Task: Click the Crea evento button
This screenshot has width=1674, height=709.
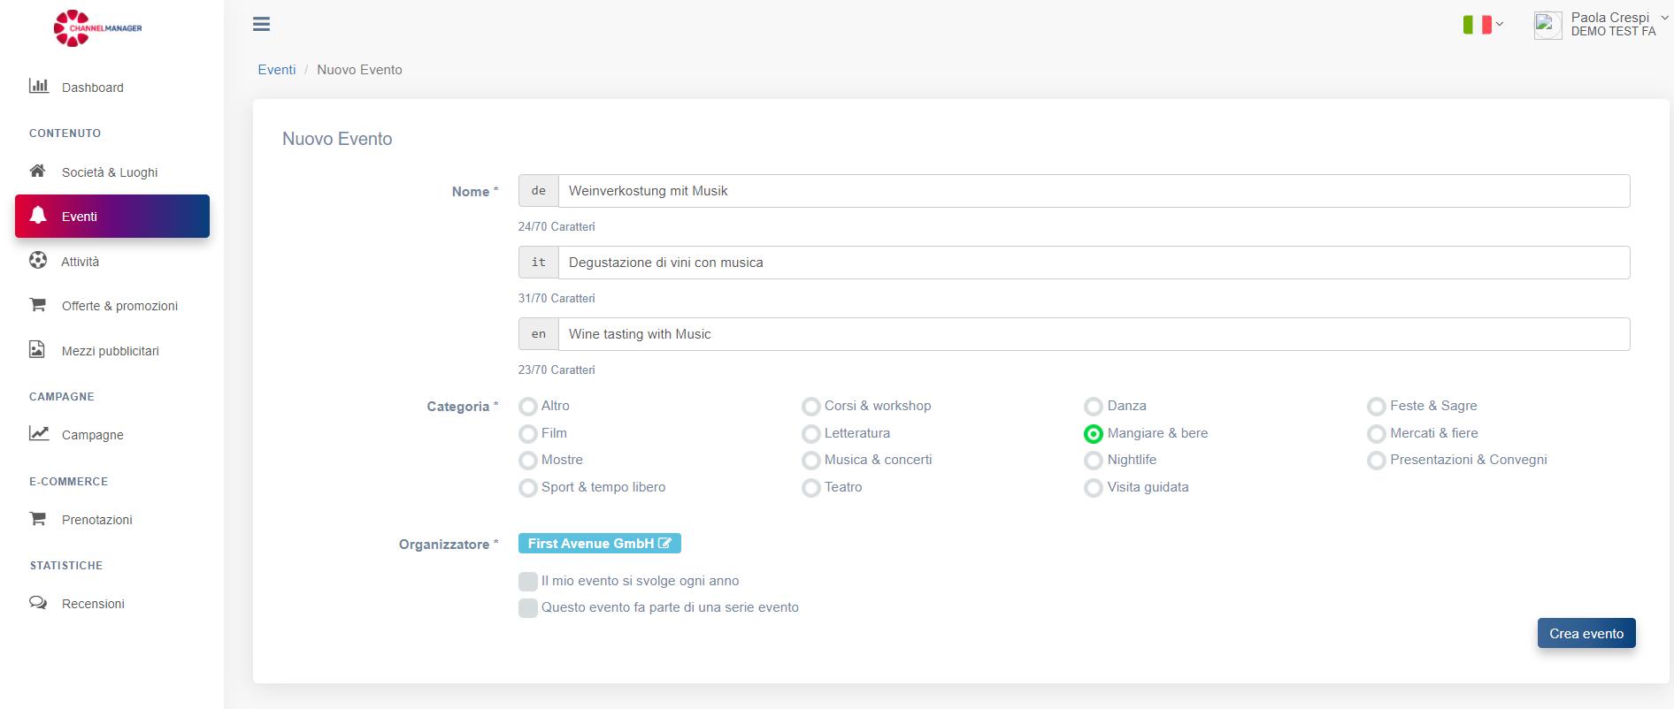Action: 1586,633
